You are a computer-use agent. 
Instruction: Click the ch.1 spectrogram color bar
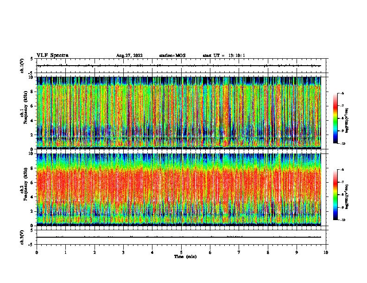pos(335,118)
